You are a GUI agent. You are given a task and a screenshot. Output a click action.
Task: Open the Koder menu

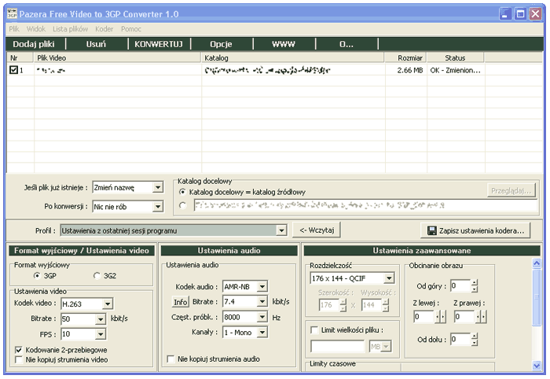104,28
